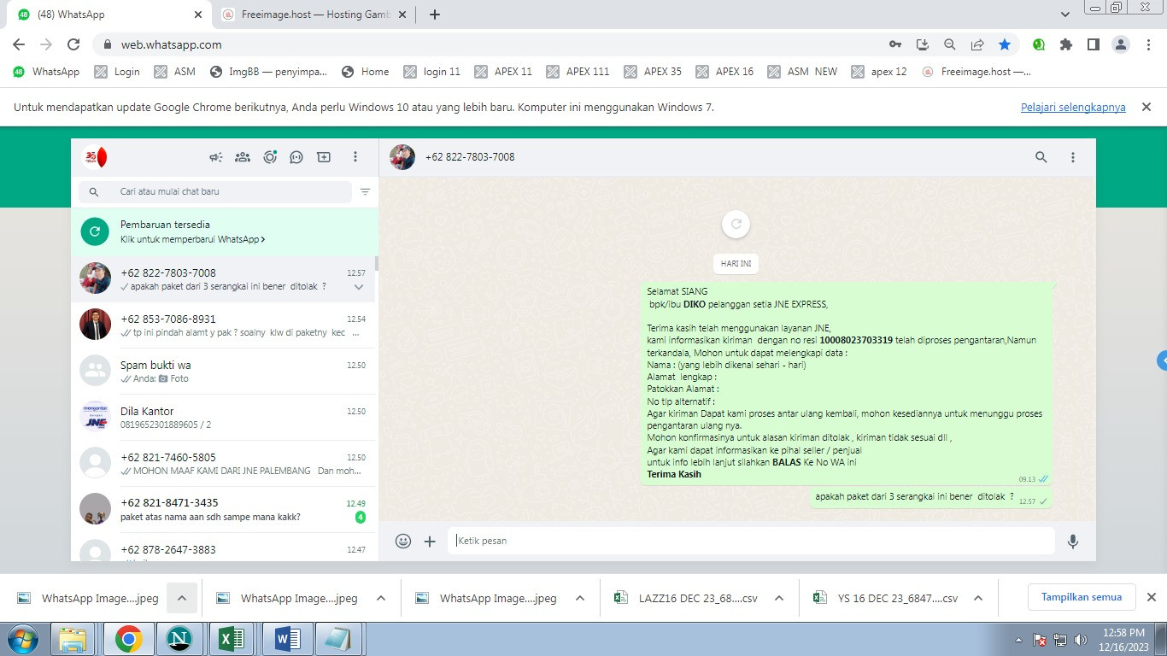The width and height of the screenshot is (1167, 656).
Task: Open Excel from the taskbar
Action: [x=232, y=639]
